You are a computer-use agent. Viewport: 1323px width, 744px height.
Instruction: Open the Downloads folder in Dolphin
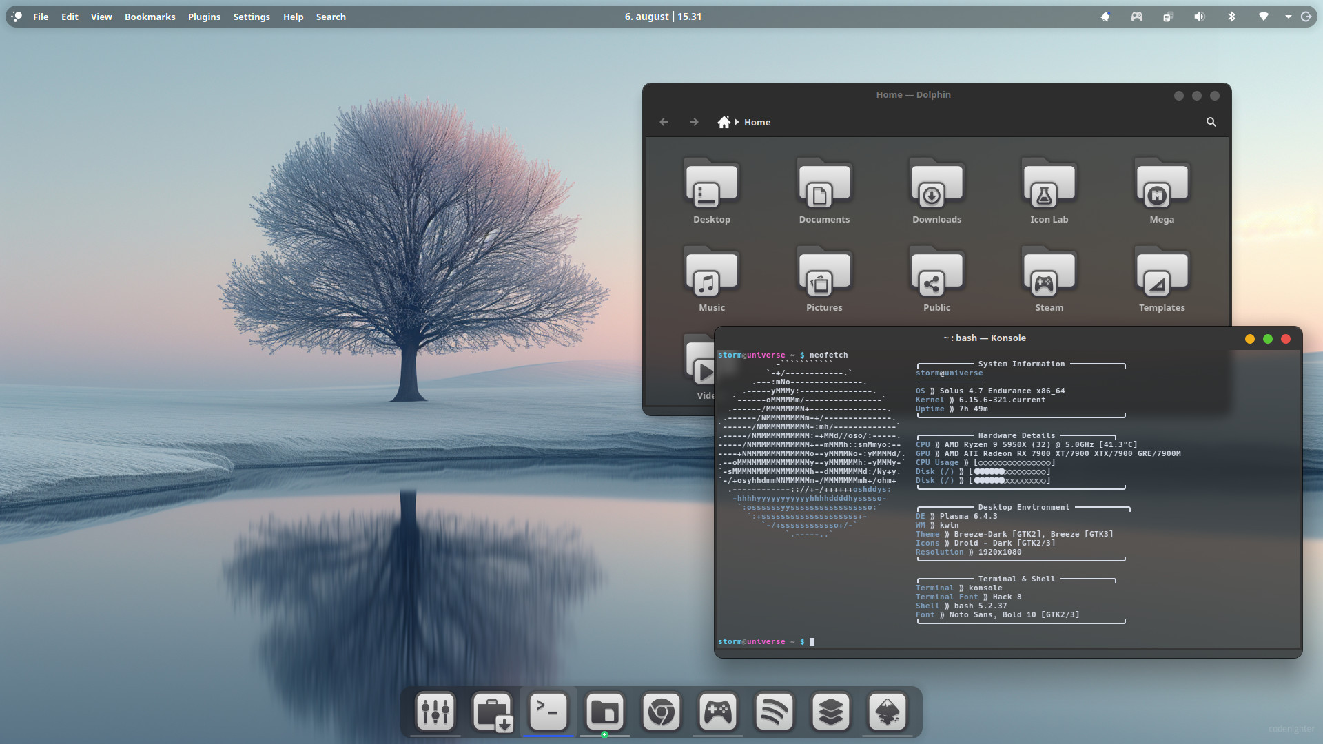click(936, 190)
